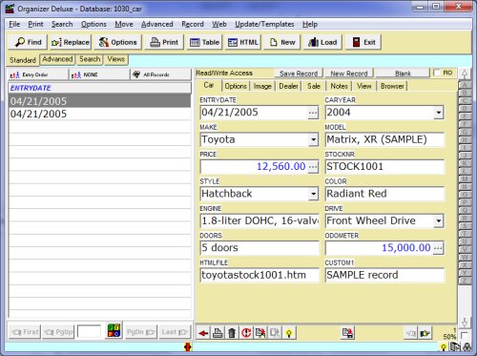Create a New database from the toolbar

[282, 42]
